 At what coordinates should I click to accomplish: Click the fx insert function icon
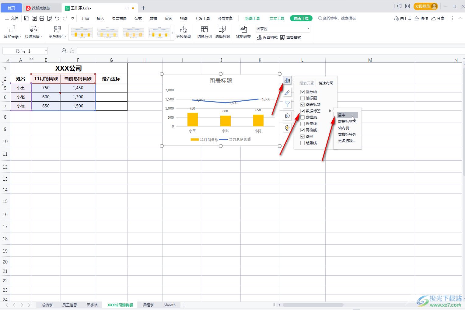tap(72, 51)
